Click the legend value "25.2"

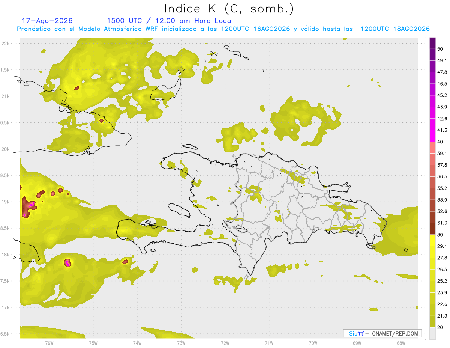442,281
